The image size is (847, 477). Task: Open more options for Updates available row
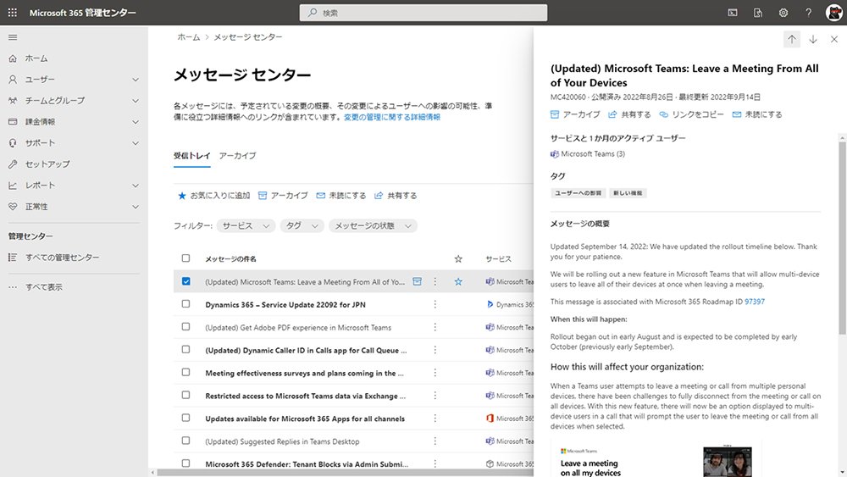click(x=435, y=419)
